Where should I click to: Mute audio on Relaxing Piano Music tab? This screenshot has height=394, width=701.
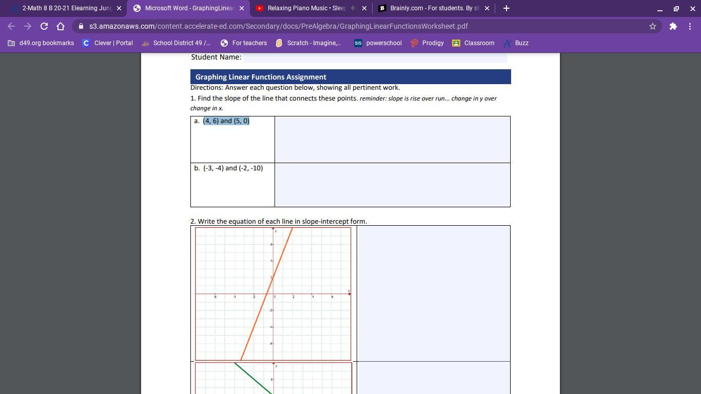[353, 8]
